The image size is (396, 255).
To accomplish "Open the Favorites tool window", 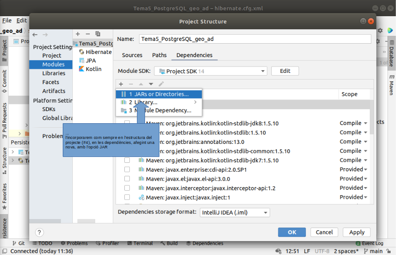I will (x=4, y=197).
